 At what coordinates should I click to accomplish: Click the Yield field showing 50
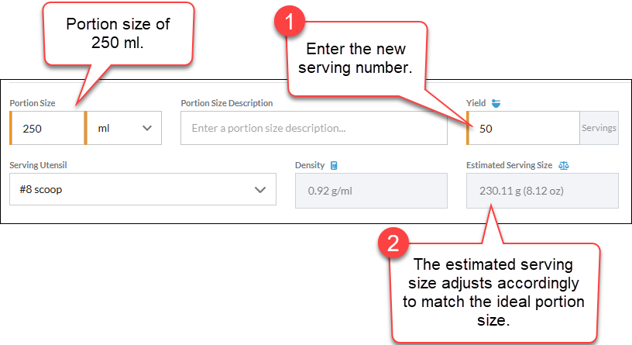(523, 128)
